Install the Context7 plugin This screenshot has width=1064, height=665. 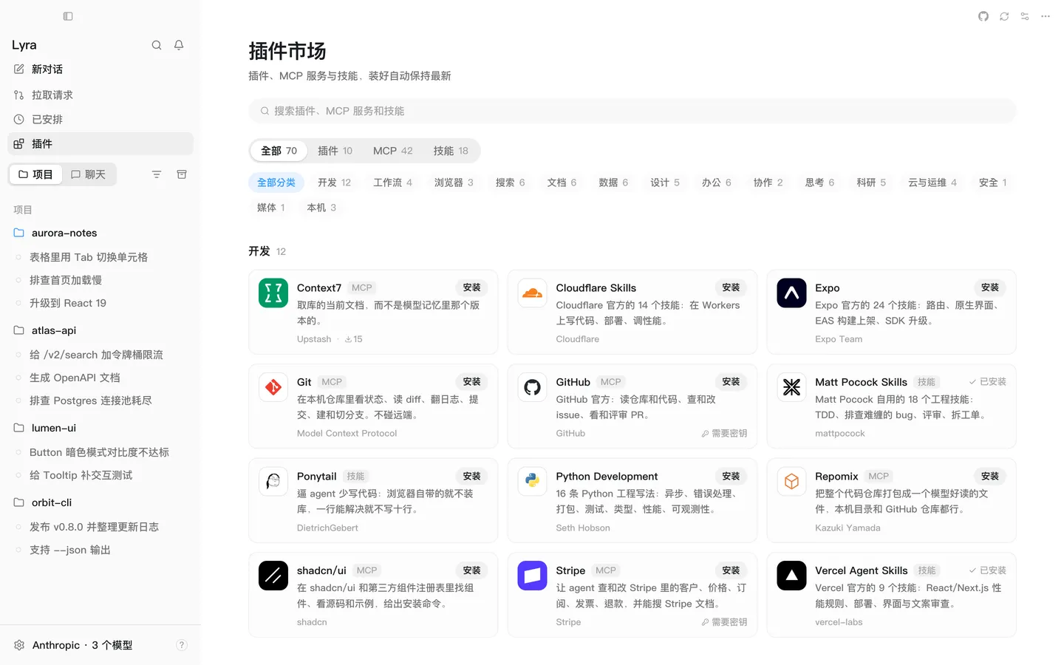[x=471, y=287]
